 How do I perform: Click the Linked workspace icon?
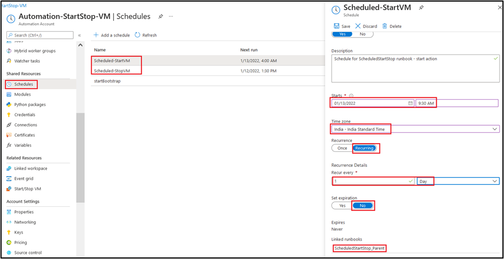point(9,169)
